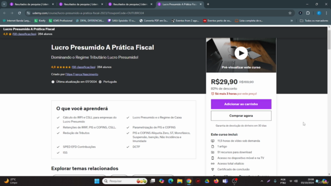Screen dimensions: 331x186
Task: Click the page vertical scrollbar thumb
Action: (x=329, y=40)
